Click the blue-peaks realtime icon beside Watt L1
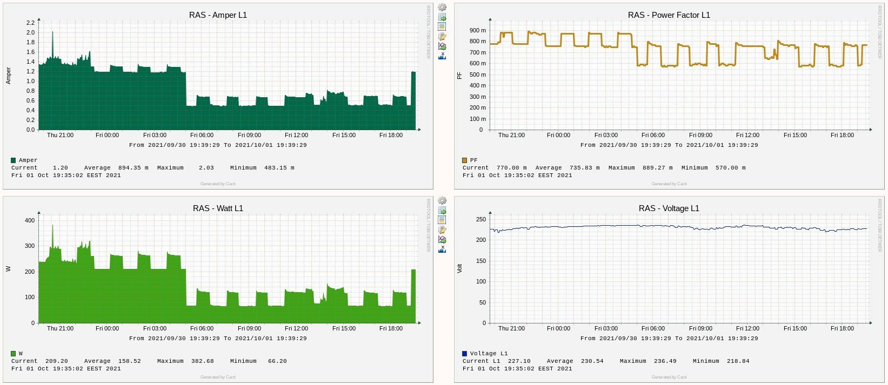This screenshot has height=385, width=888. [442, 249]
